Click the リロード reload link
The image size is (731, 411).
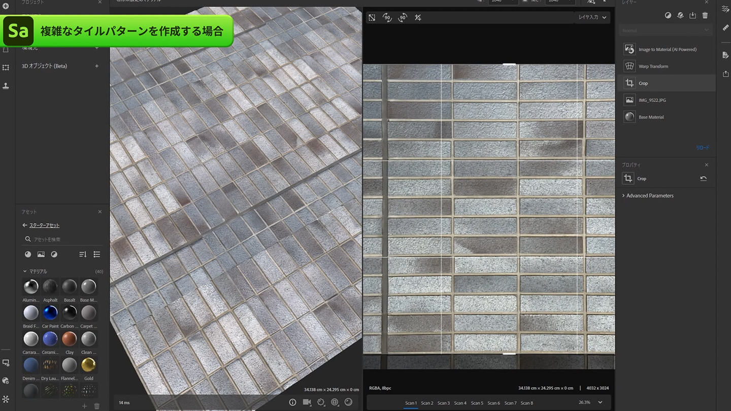[x=703, y=148]
